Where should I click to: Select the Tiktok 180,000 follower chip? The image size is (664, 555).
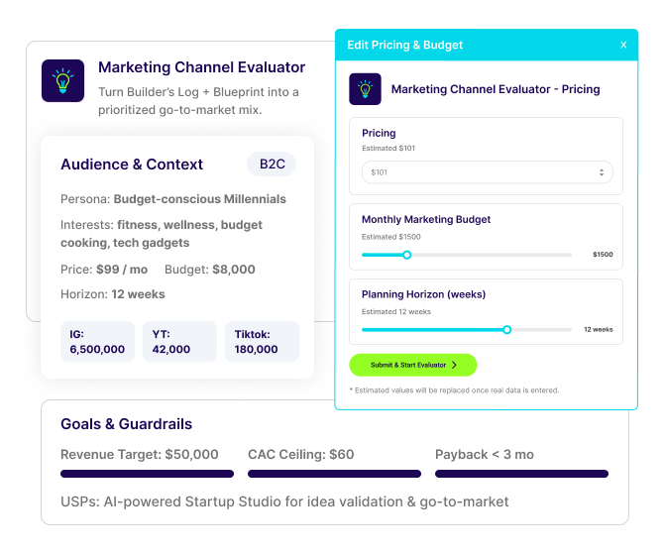tap(262, 342)
